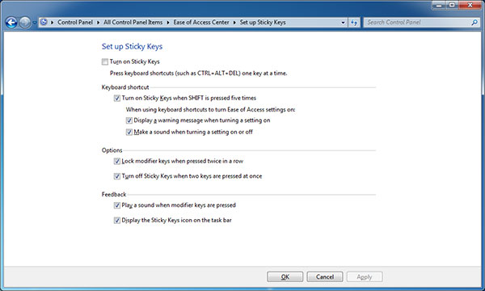The width and height of the screenshot is (485, 291).
Task: Click 'Press keyboard shortcuts' description text
Action: tap(199, 74)
